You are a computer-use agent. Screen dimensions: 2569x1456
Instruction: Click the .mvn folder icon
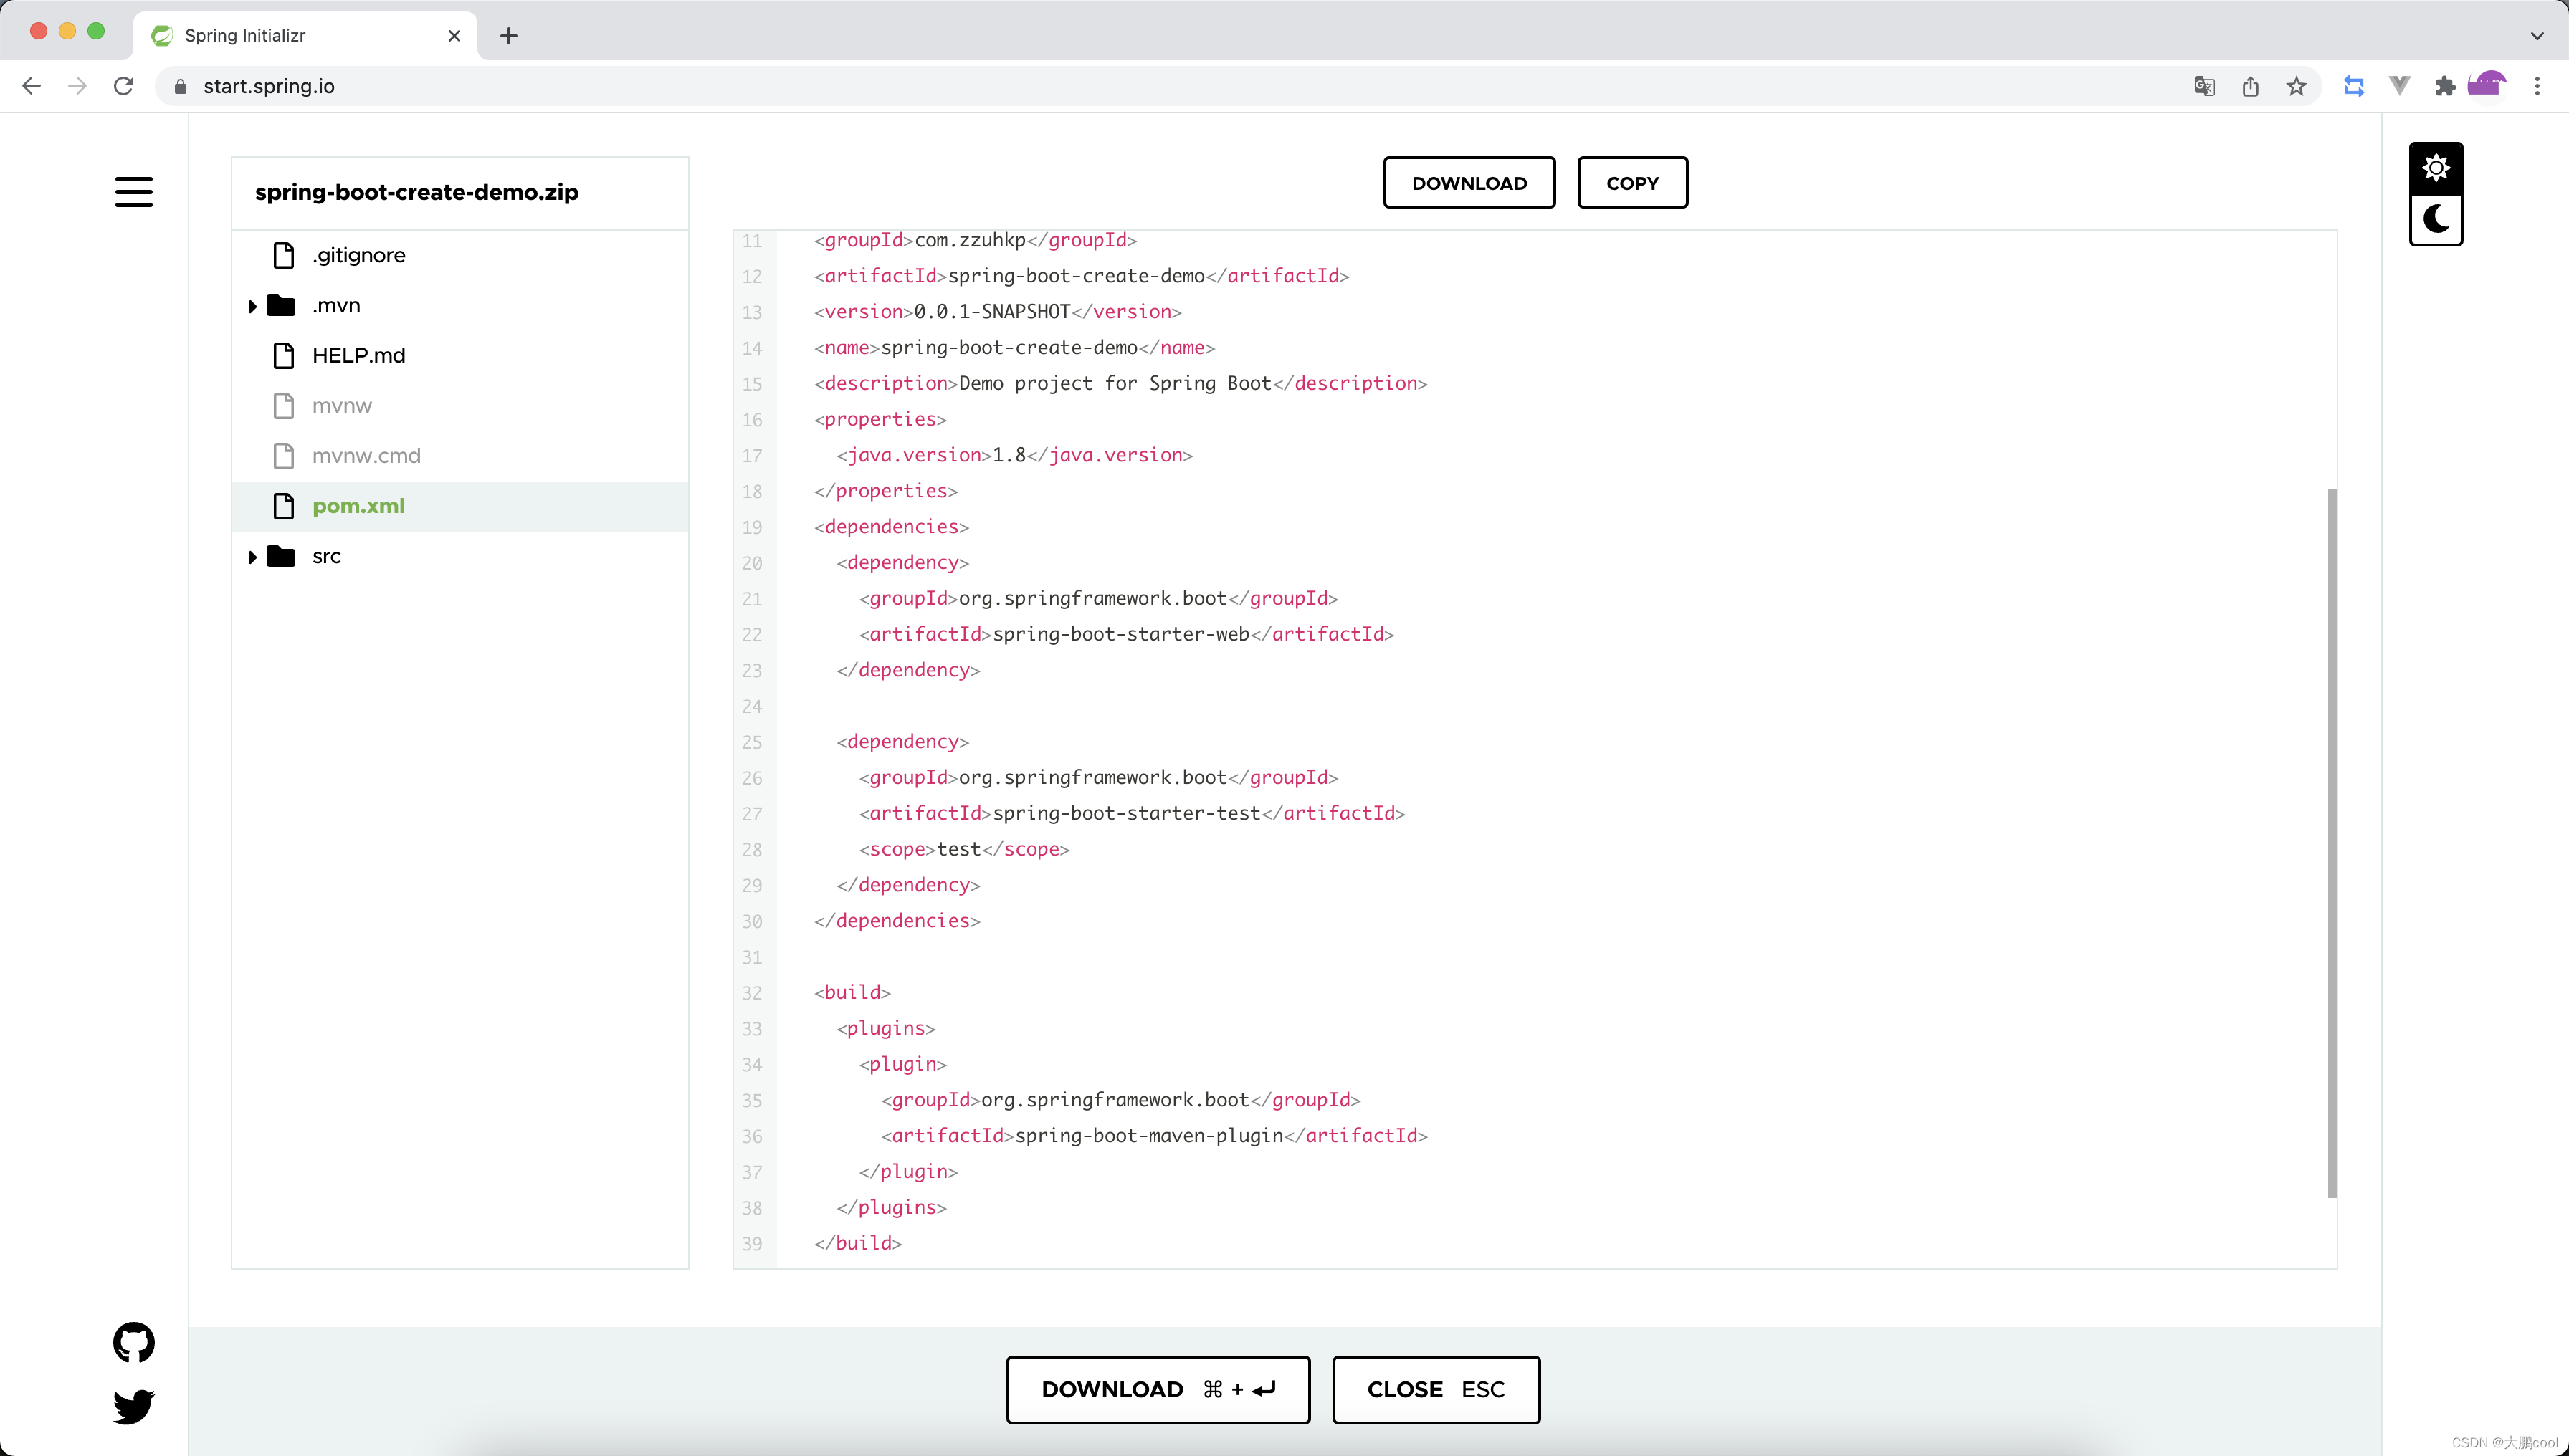pyautogui.click(x=281, y=305)
